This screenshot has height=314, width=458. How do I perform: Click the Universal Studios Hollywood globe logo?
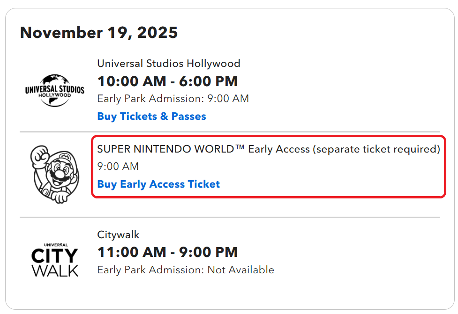[x=55, y=90]
